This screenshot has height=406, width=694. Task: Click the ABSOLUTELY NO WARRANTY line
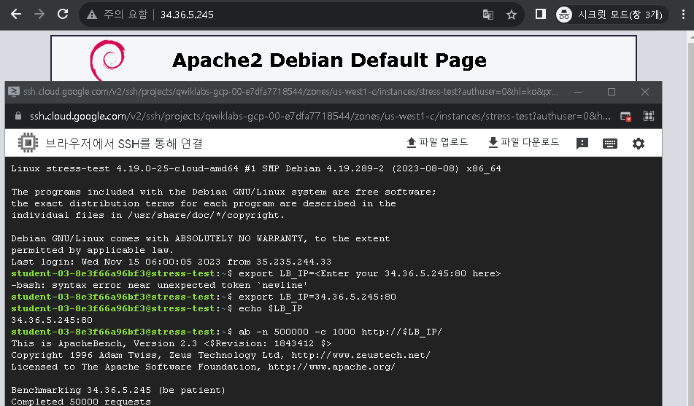pyautogui.click(x=201, y=238)
